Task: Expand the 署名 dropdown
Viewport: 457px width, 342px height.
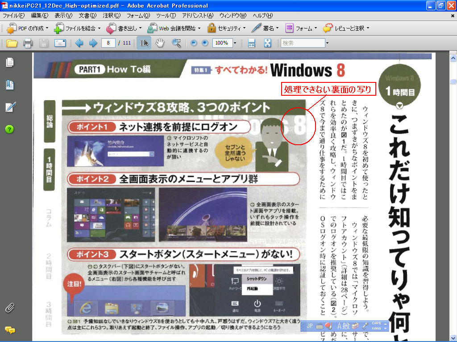Action: coord(277,28)
